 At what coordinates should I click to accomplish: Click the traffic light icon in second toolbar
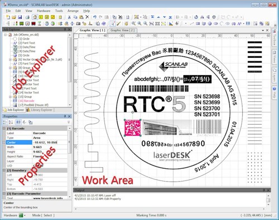[x=16, y=23]
